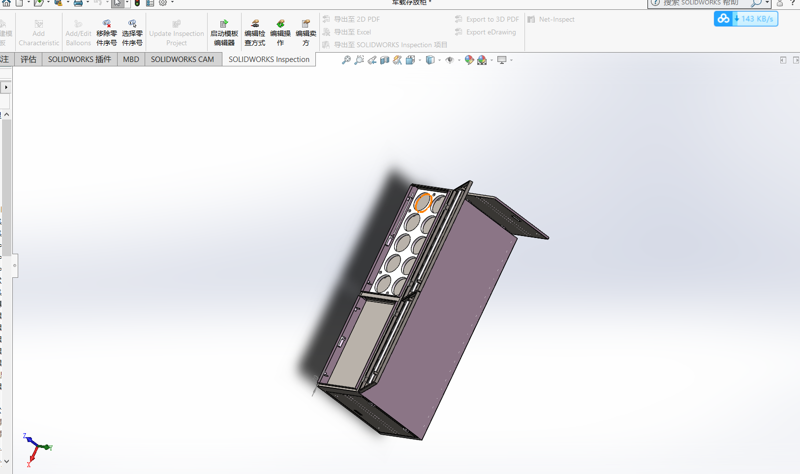Click the Update Inspection Project button
800x474 pixels.
pyautogui.click(x=177, y=32)
